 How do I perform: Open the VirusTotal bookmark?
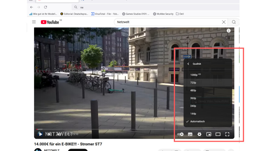pyautogui.click(x=105, y=14)
